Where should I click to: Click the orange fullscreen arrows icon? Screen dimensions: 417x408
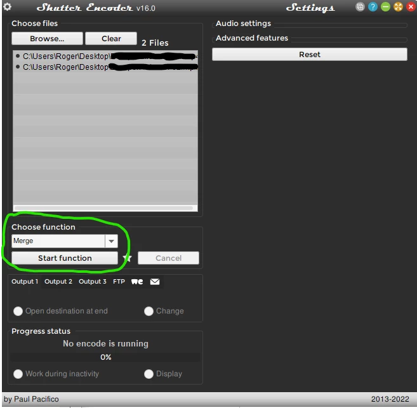(398, 7)
